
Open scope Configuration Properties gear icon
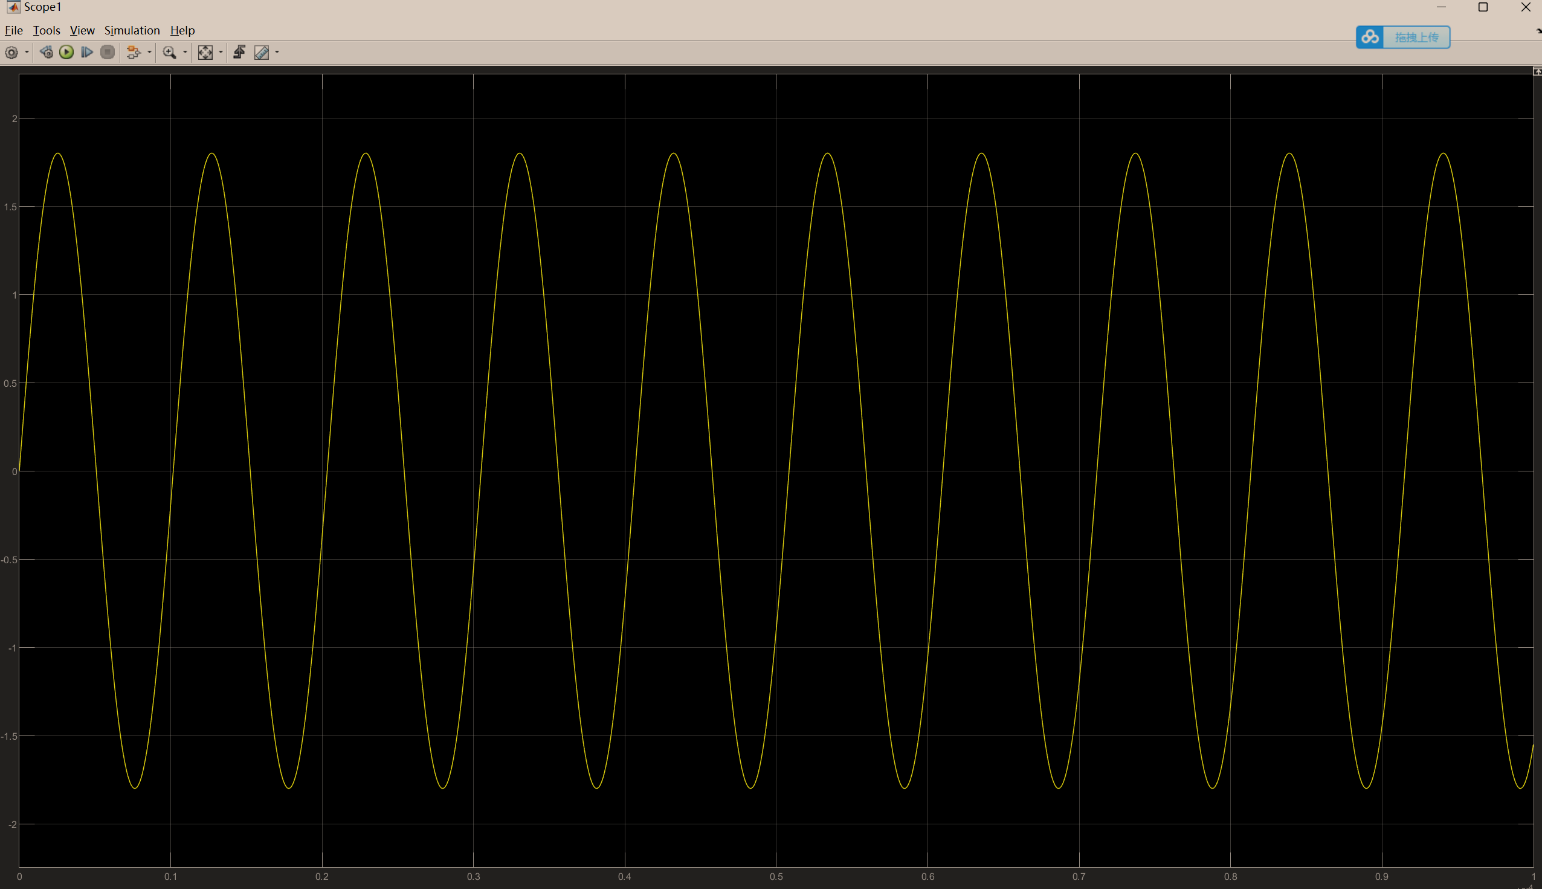(x=11, y=53)
